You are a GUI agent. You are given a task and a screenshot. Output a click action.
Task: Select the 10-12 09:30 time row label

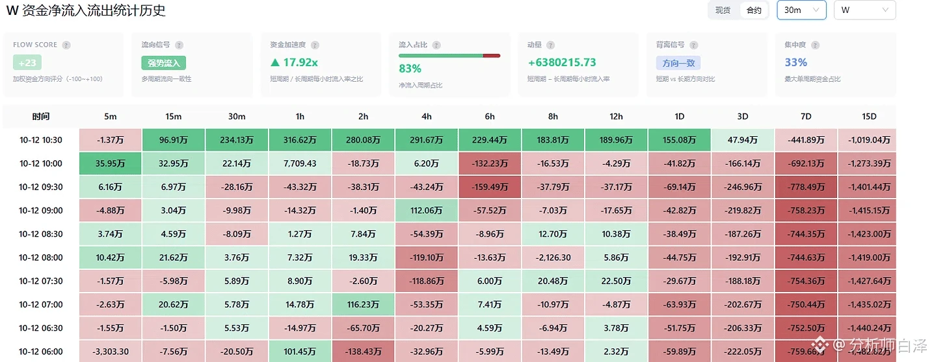pos(41,187)
